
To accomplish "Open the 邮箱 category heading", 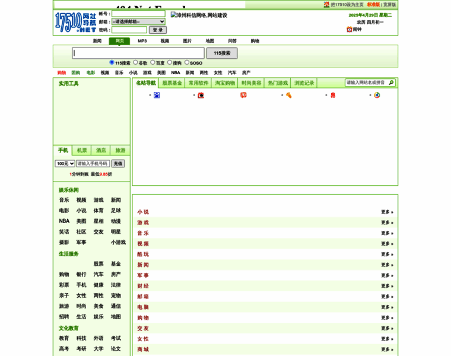I will point(143,297).
